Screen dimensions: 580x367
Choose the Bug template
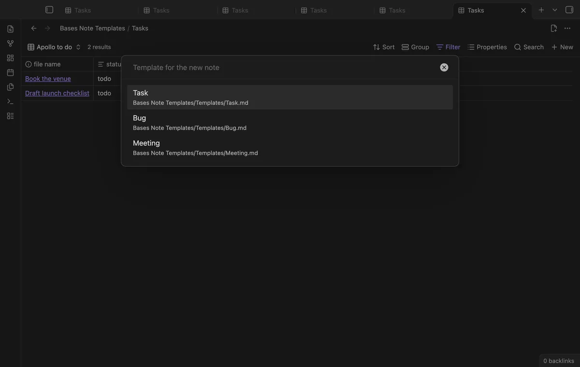pos(290,122)
